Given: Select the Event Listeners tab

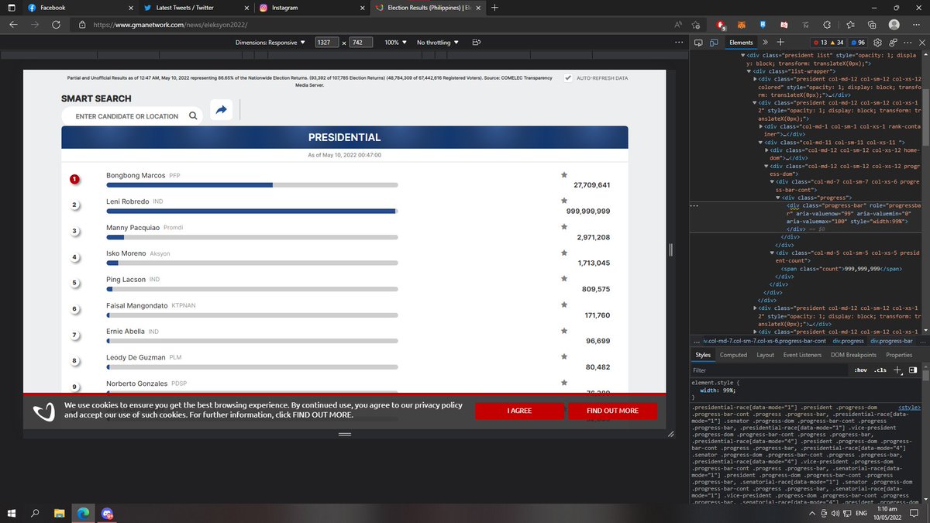Looking at the screenshot, I should 802,355.
